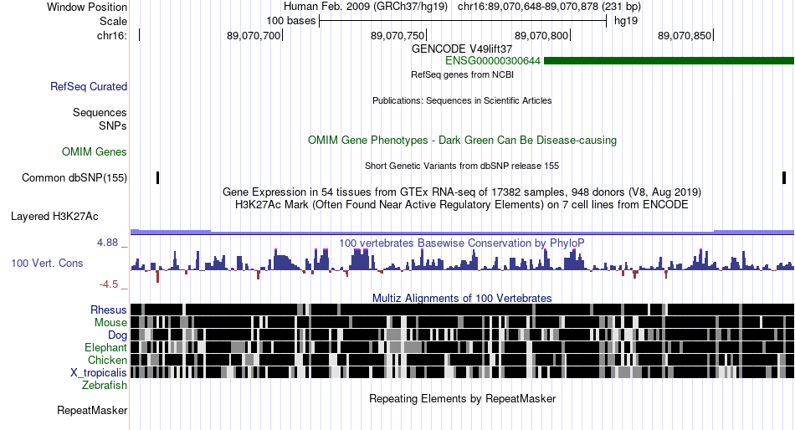Click the H3K27Ac Mark ENCODE track title
Image resolution: width=795 pixels, height=430 pixels.
pyautogui.click(x=462, y=205)
